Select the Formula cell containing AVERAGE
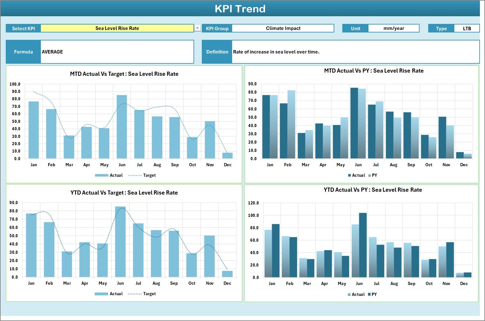485x321 pixels. pos(117,52)
